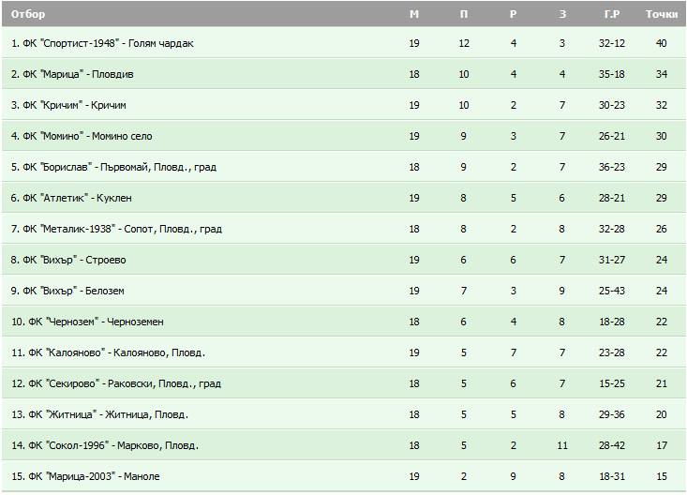This screenshot has height=495, width=687.
Task: Open ФК Металик-1938 Сопот entry
Action: [116, 229]
